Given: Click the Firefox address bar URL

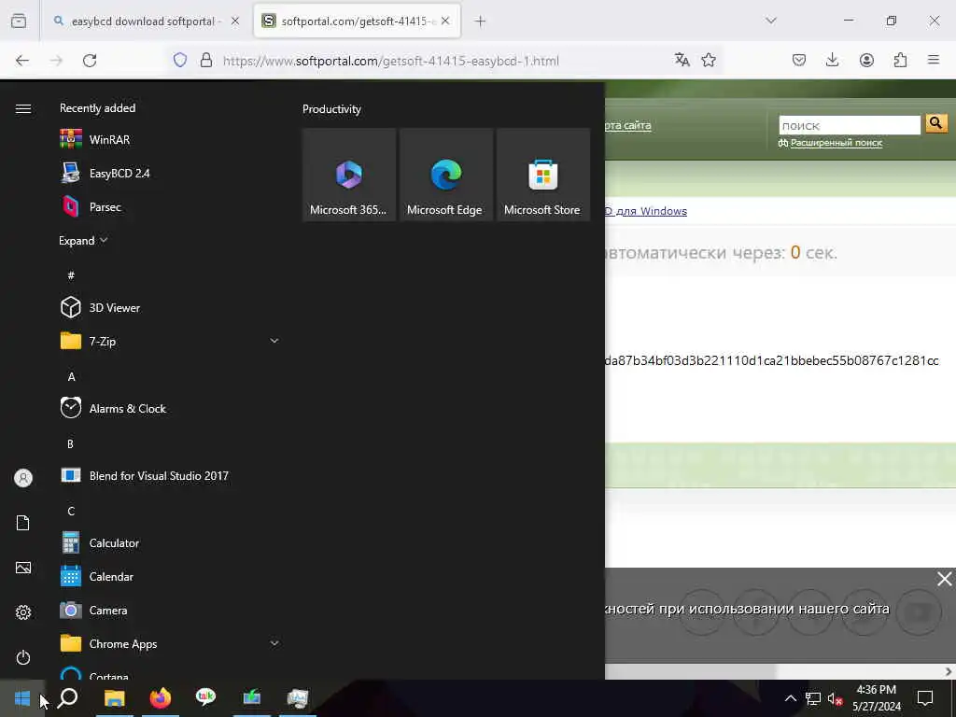Looking at the screenshot, I should (x=391, y=61).
